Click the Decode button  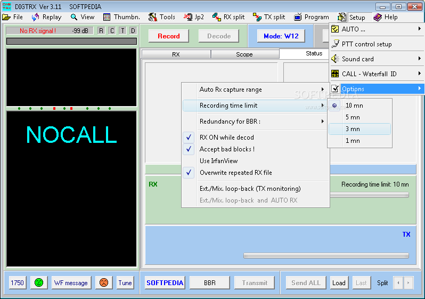click(x=219, y=36)
